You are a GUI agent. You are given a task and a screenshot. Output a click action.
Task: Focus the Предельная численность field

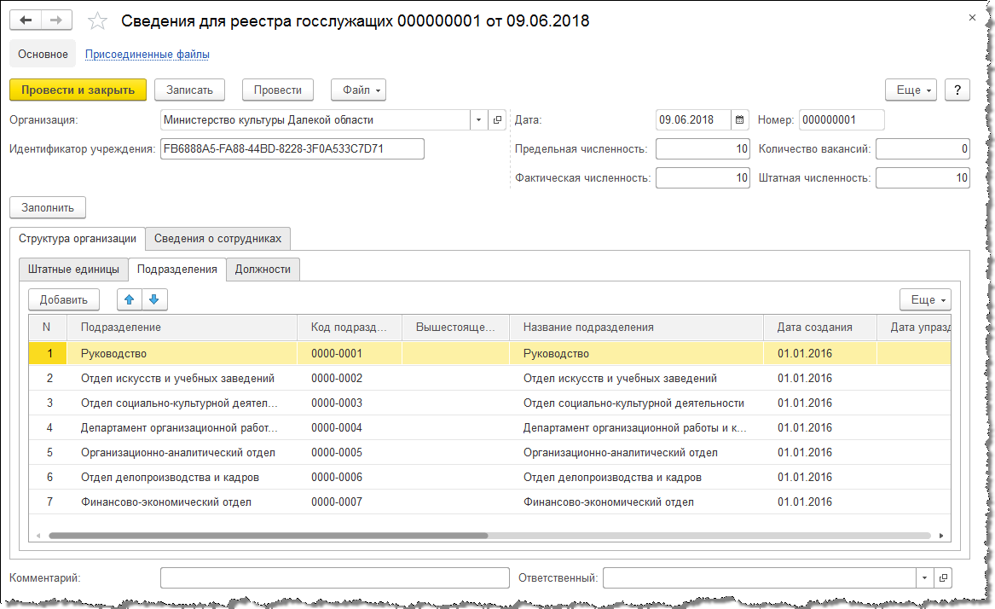703,148
